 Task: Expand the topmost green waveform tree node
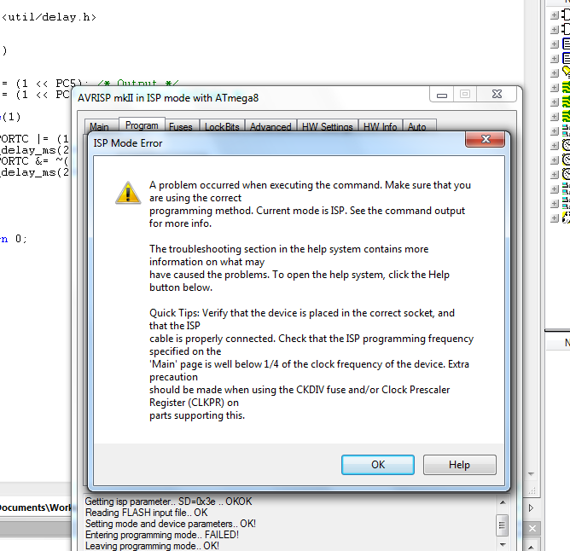pyautogui.click(x=555, y=88)
